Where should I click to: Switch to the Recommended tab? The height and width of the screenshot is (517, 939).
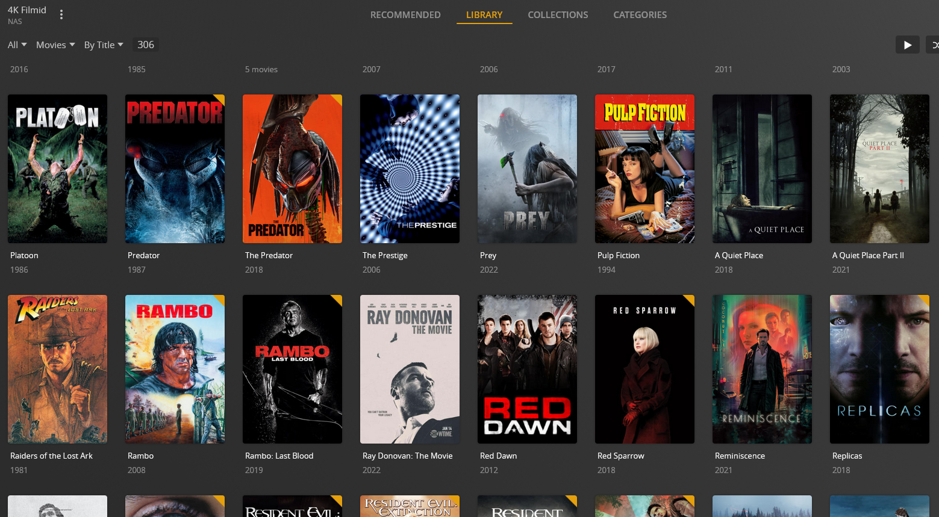405,14
